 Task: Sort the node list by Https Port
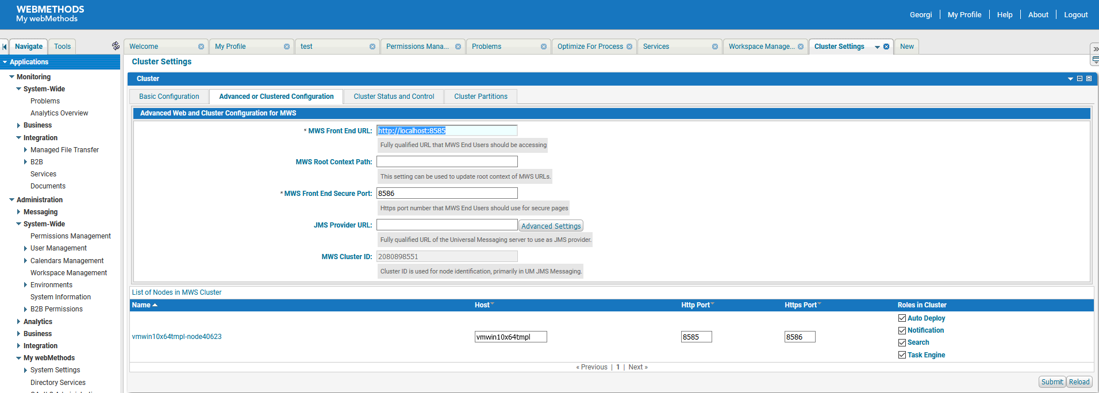pyautogui.click(x=802, y=305)
